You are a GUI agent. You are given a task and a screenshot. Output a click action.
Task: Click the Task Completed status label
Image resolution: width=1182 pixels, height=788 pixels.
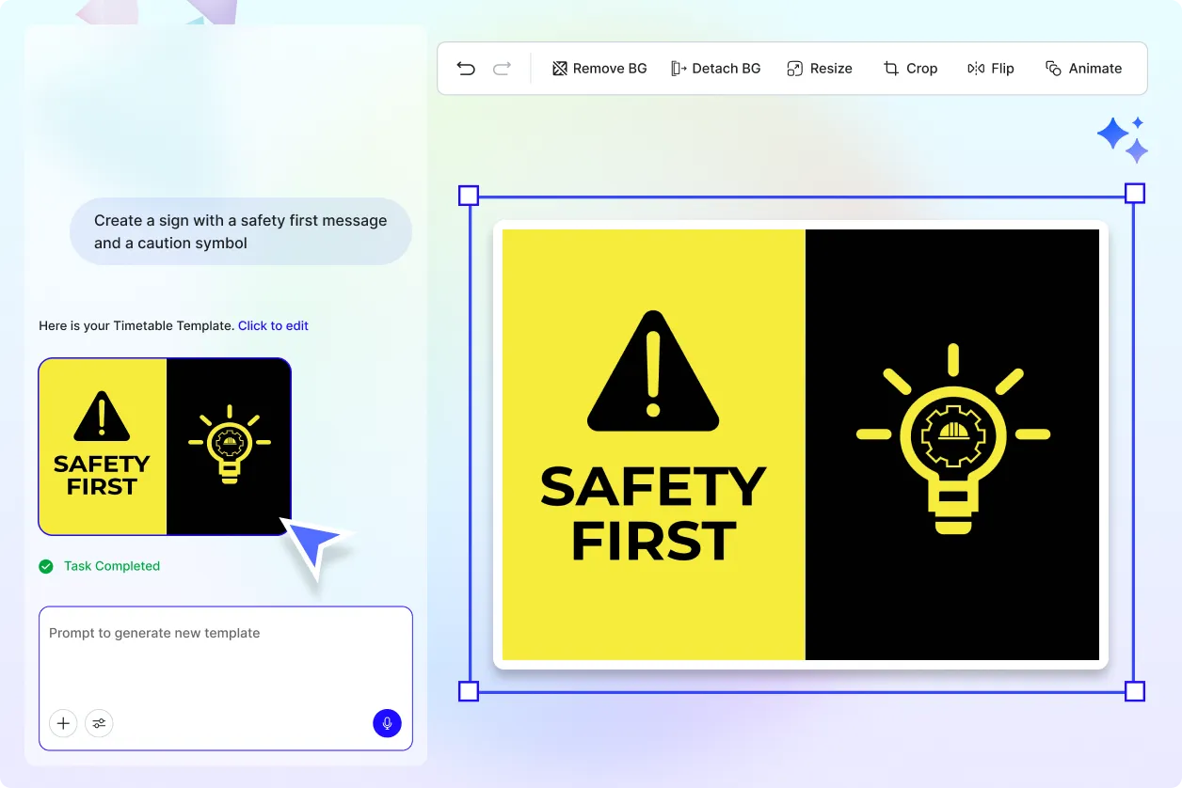pos(110,566)
